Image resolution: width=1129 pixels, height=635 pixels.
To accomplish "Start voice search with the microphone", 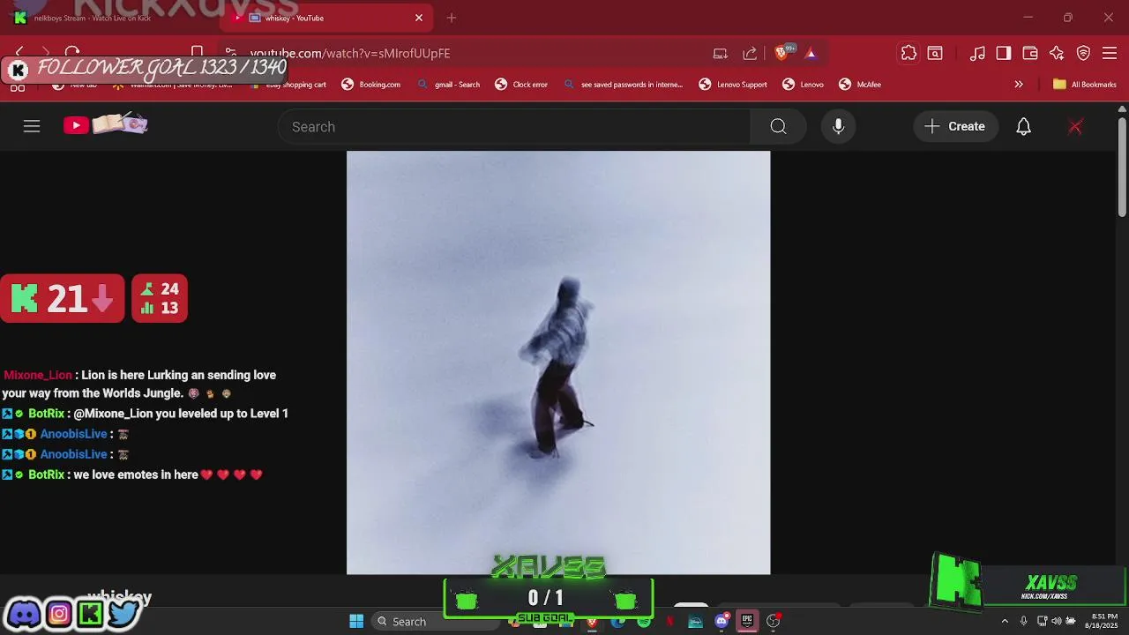I will [838, 126].
